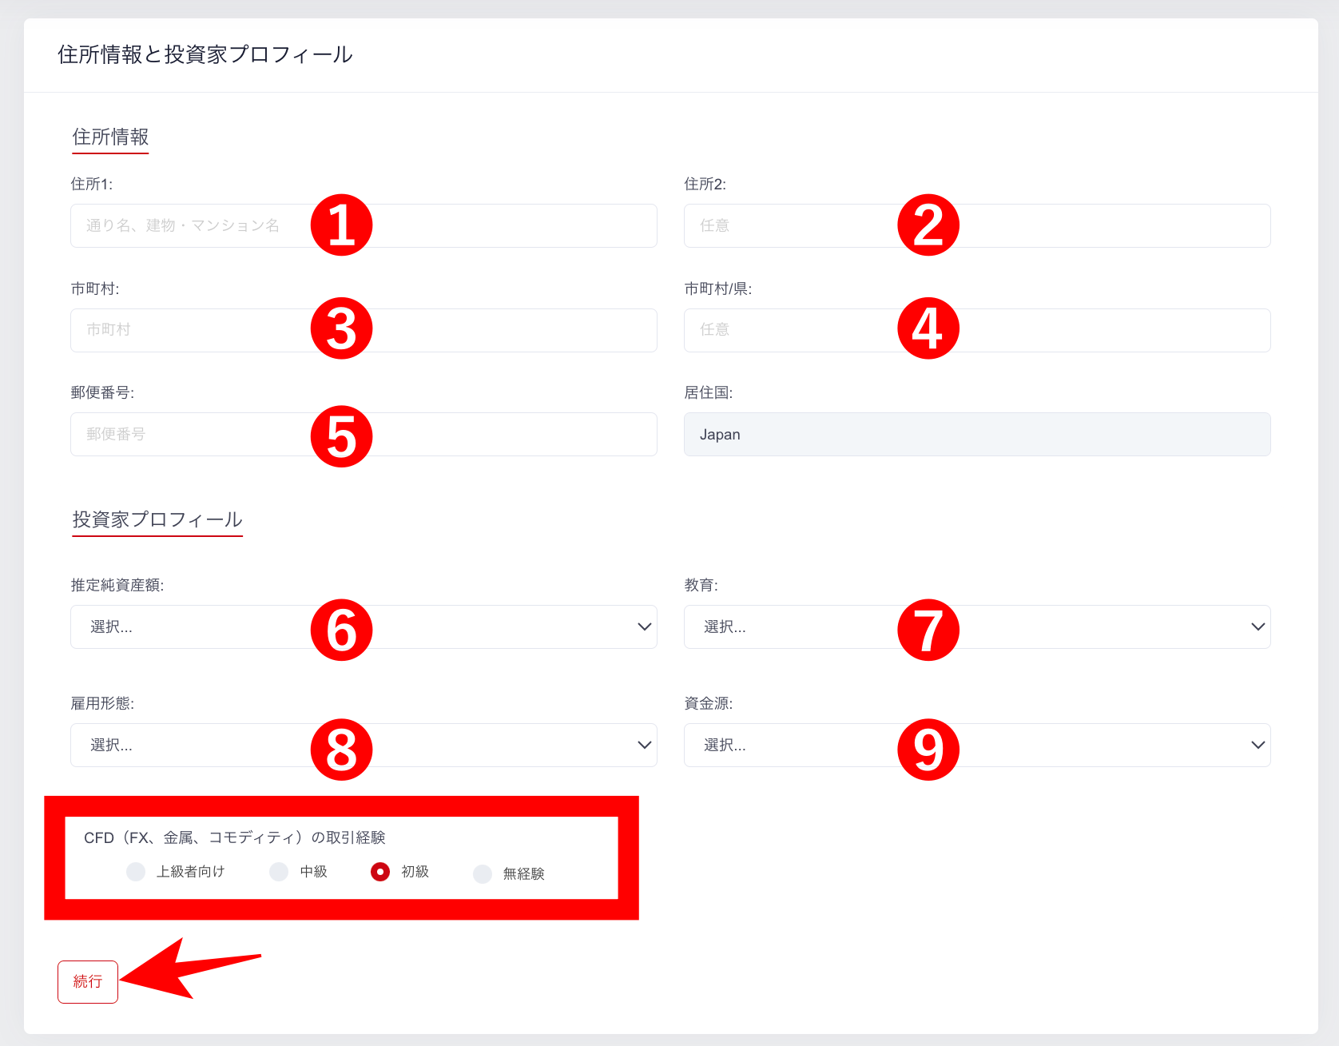Click into the 住所1 address field
Viewport: 1339px width, 1046px height.
tap(200, 225)
